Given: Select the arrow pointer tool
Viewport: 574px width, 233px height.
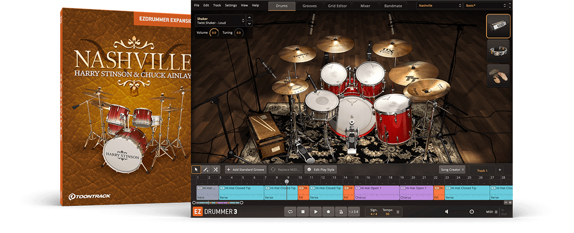Looking at the screenshot, I should [196, 169].
